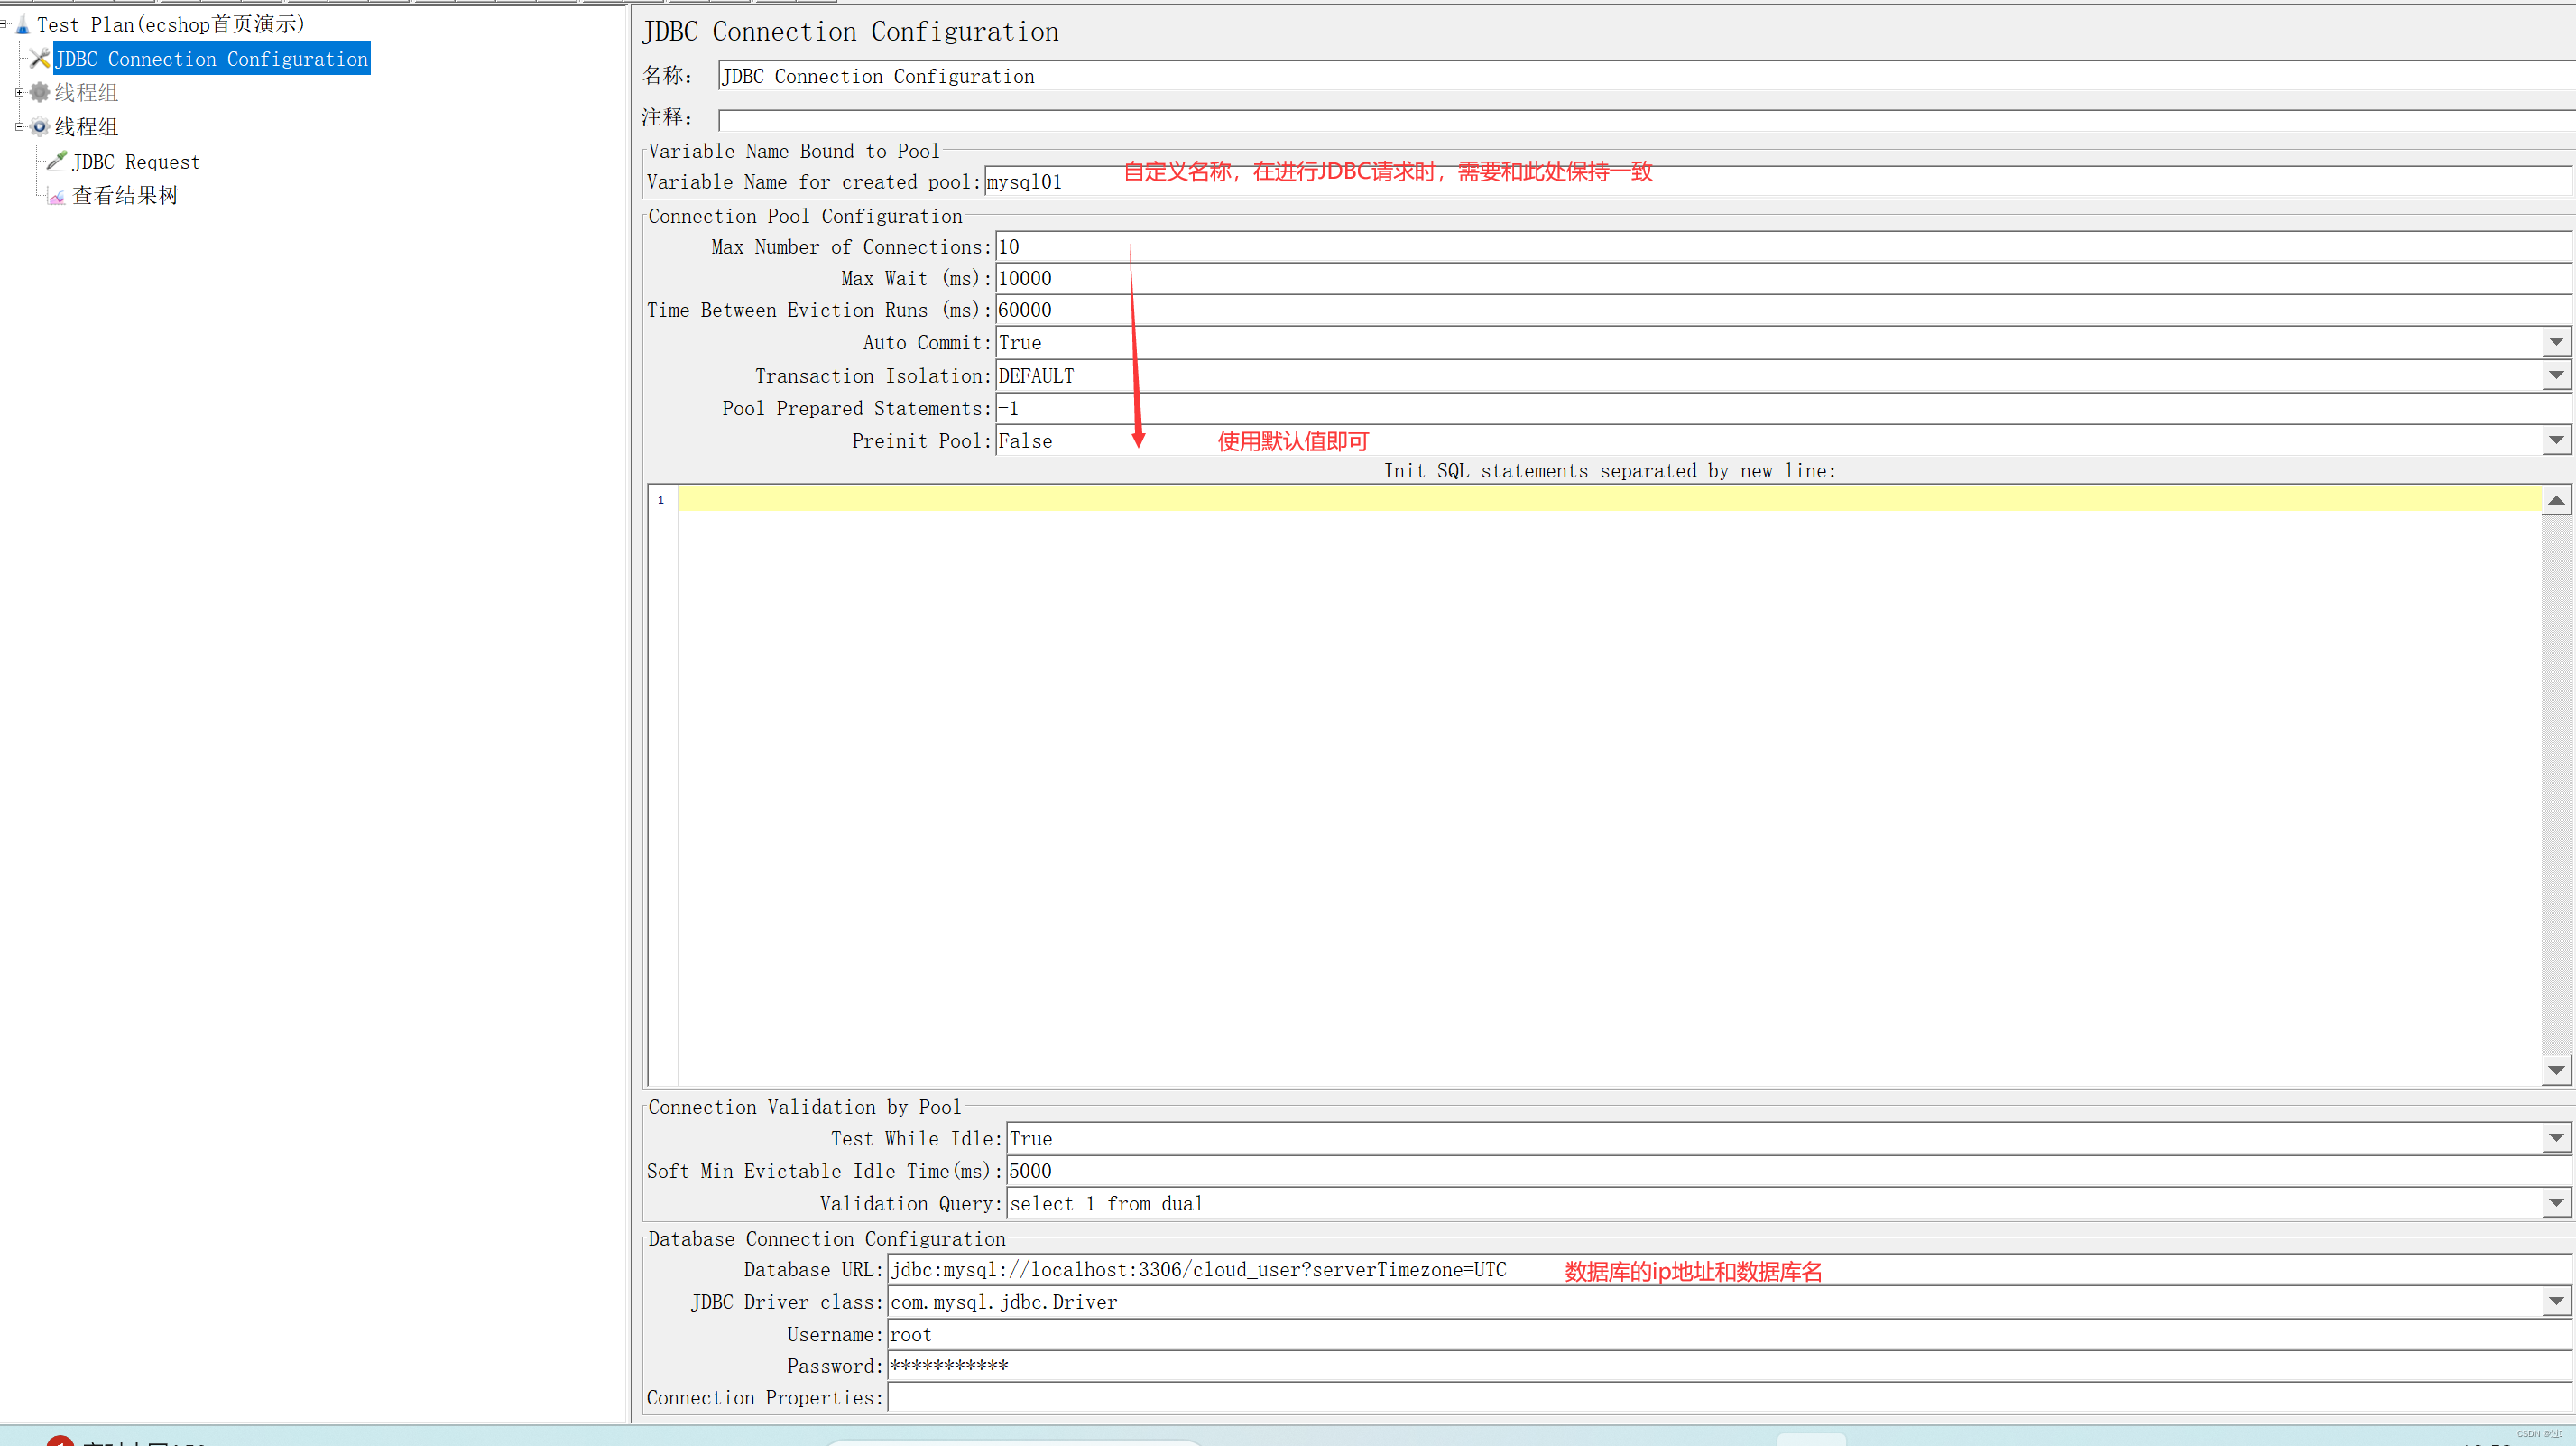Expand the disabled 线程组 tree node
Image resolution: width=2576 pixels, height=1446 pixels.
(x=19, y=92)
